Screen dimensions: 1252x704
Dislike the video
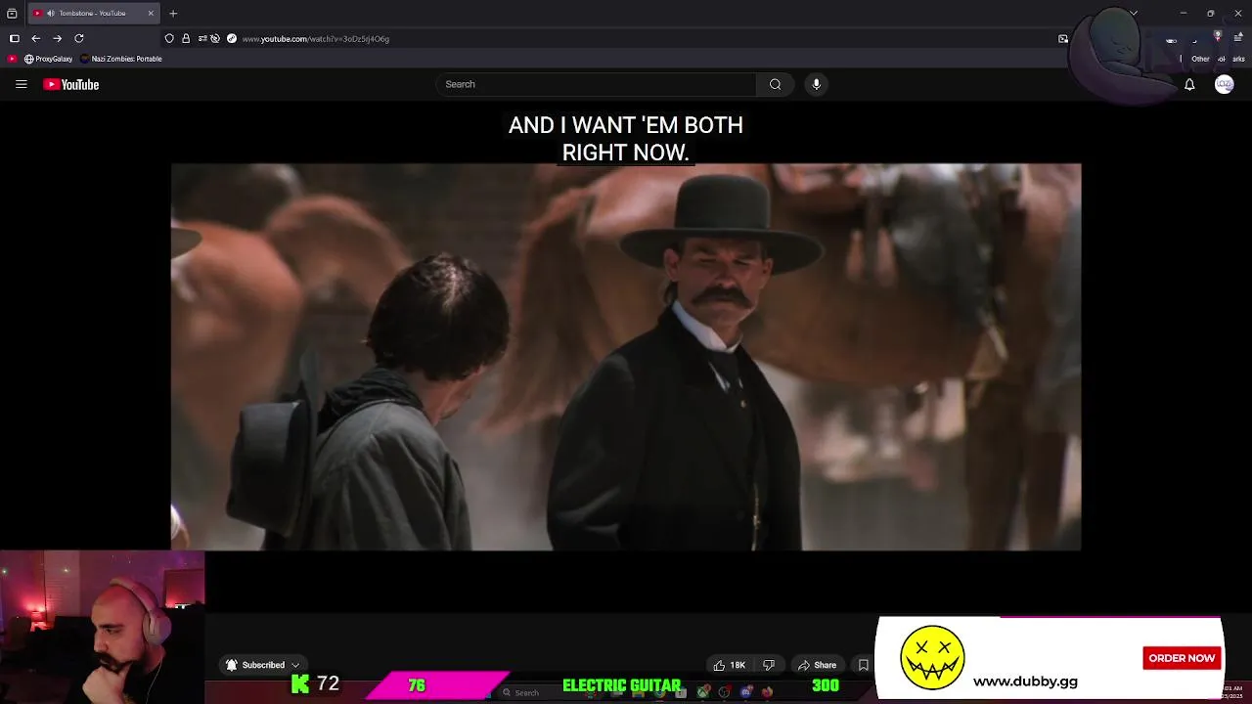(769, 665)
